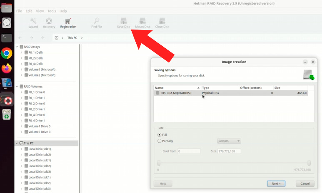Click Offset (sectors) column header
This screenshot has height=193, width=322.
256,88
